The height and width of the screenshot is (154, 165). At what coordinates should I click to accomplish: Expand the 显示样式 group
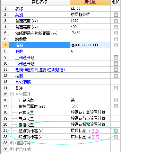(12, 149)
